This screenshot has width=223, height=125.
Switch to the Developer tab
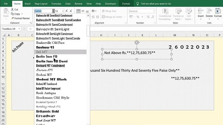pyautogui.click(x=110, y=4)
